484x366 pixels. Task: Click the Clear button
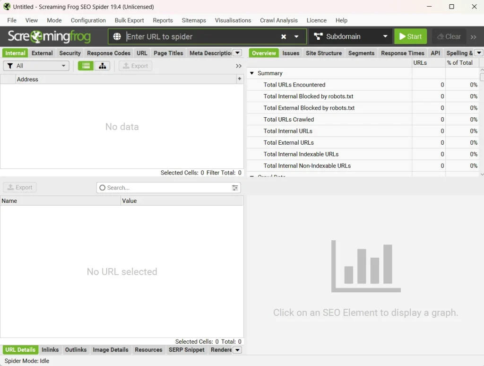pos(449,36)
